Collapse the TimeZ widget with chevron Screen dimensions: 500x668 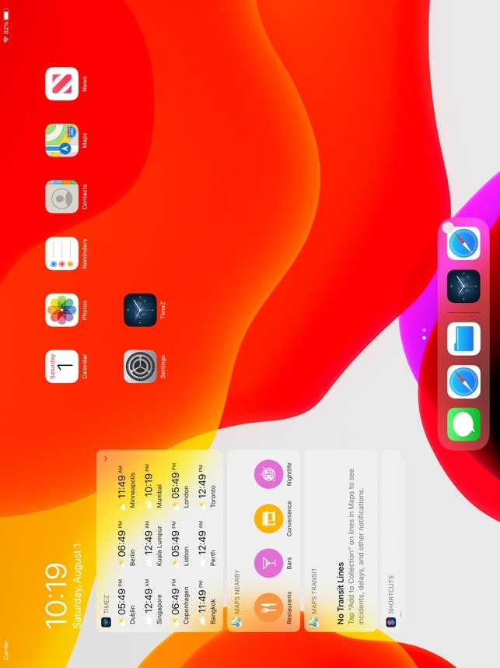click(x=106, y=459)
